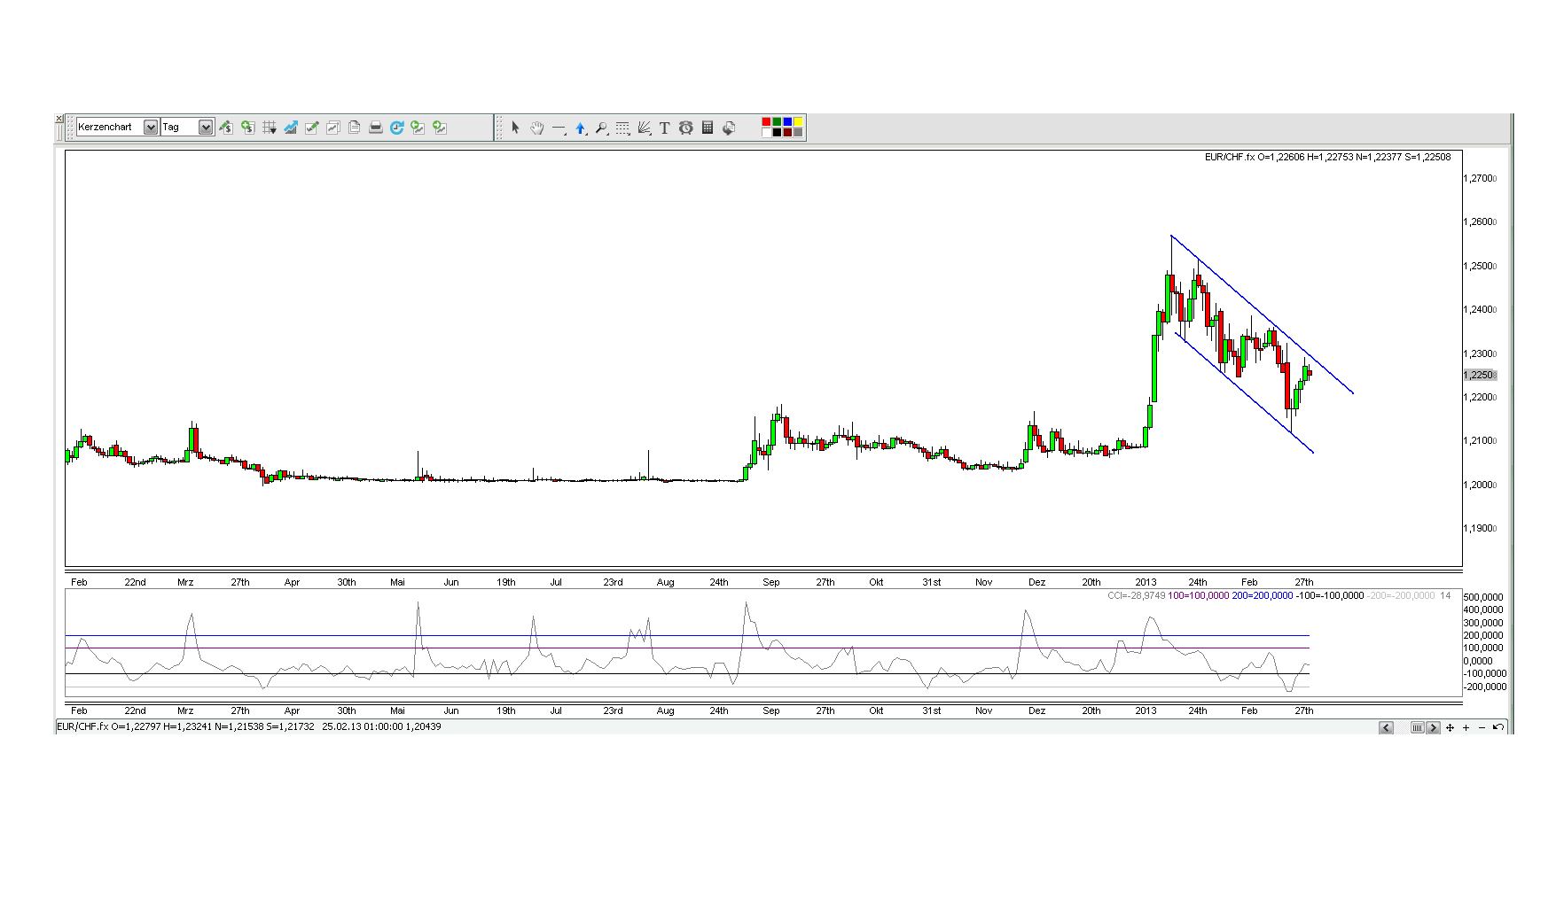
Task: Print the chart with the printer icon
Action: pos(375,128)
